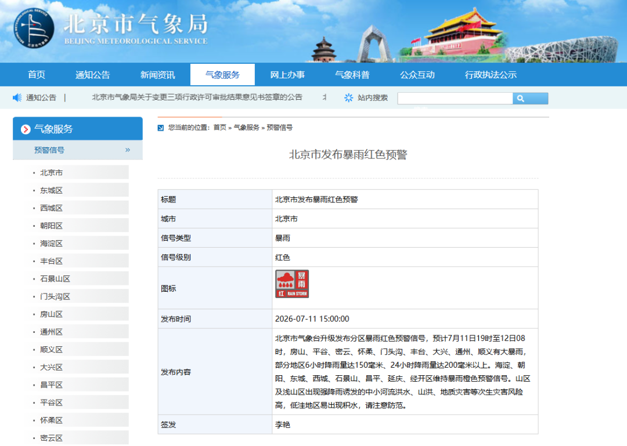Image resolution: width=627 pixels, height=446 pixels.
Task: Click the 信号级别 row label
Action: (176, 258)
